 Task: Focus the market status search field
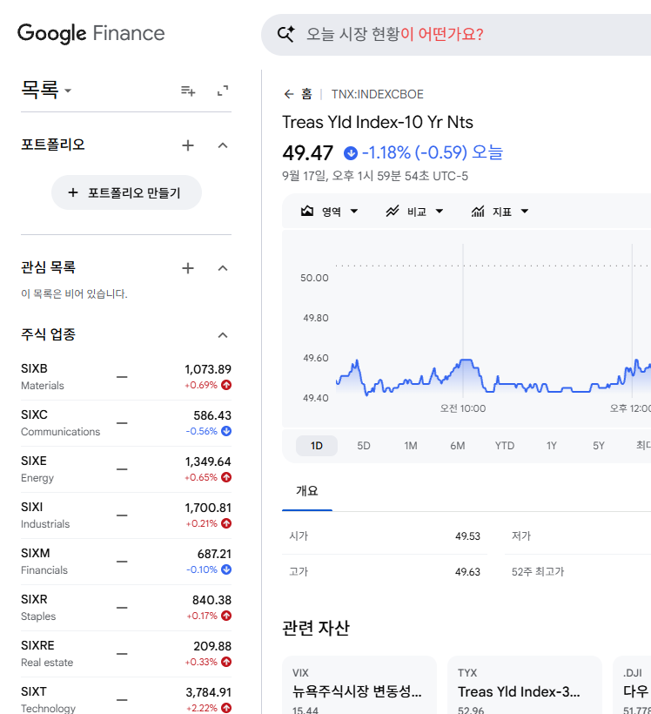(x=455, y=35)
